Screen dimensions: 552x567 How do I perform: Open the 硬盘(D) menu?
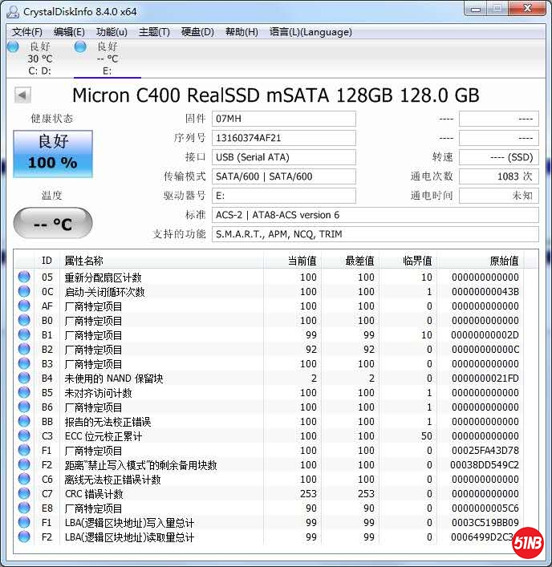[197, 32]
